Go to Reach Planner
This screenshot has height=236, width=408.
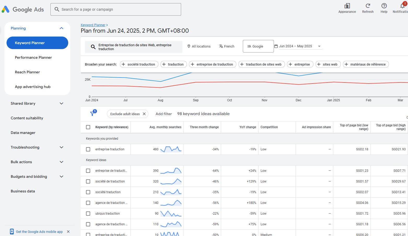[x=27, y=72]
